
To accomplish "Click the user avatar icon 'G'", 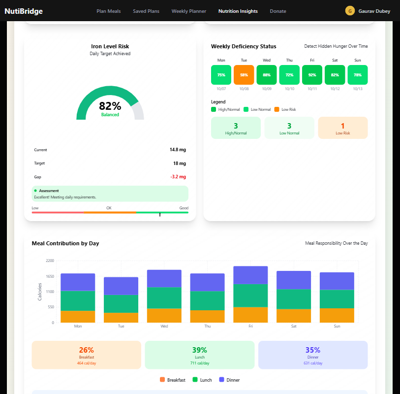I will pos(350,11).
